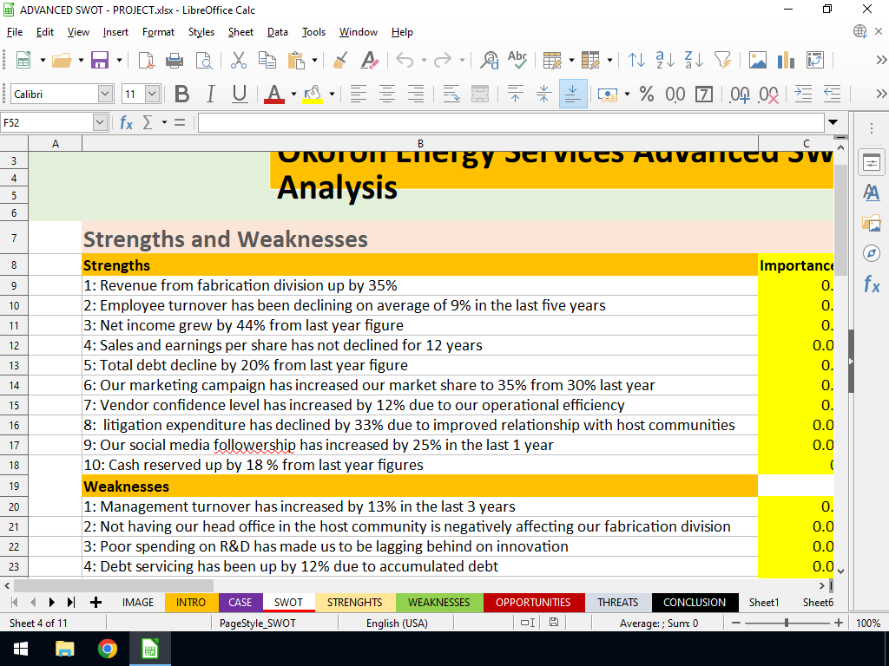Toggle bold formatting
This screenshot has width=889, height=666.
(x=181, y=94)
